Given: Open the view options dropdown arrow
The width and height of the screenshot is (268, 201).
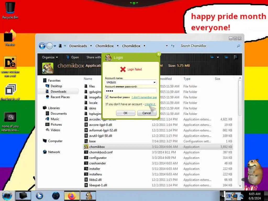Looking at the screenshot, I should 218,57.
